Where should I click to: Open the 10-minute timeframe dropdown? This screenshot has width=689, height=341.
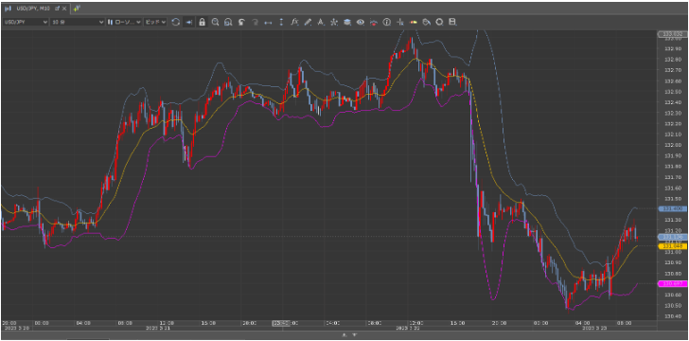pyautogui.click(x=78, y=22)
